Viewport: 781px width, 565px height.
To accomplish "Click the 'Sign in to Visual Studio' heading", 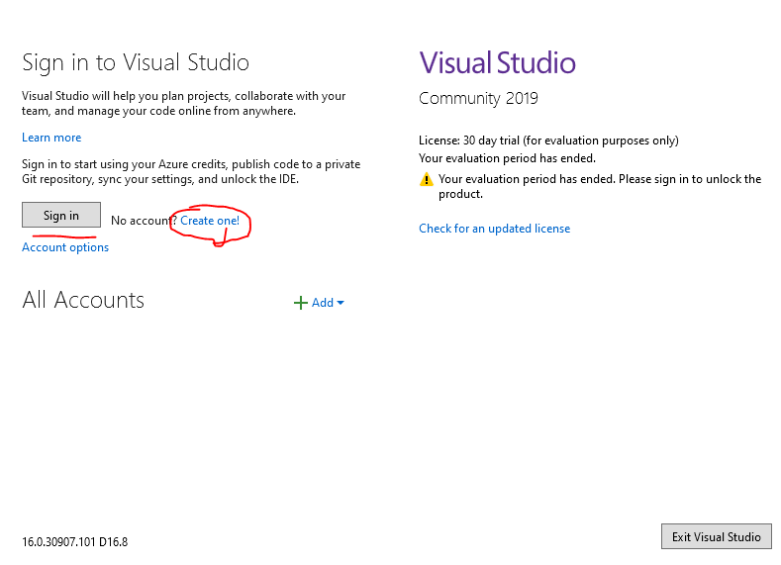I will click(136, 63).
